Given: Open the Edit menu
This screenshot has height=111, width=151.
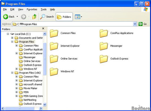Looking at the screenshot, I should point(12,9).
